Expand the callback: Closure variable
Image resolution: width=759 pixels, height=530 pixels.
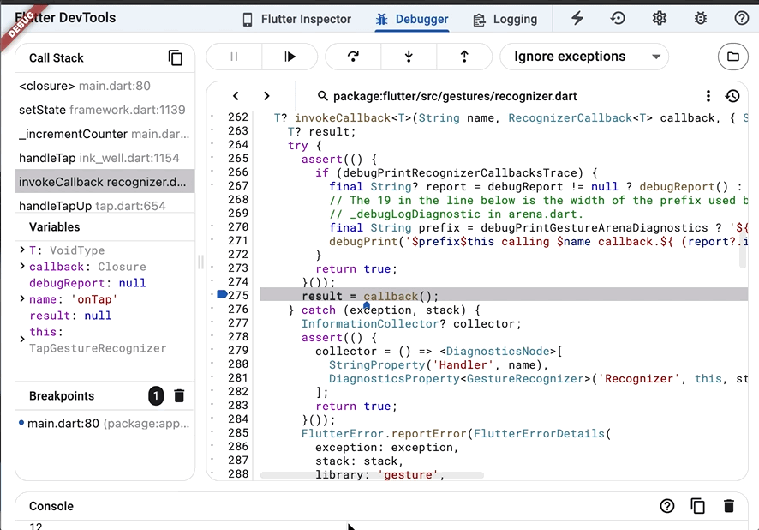tap(22, 266)
